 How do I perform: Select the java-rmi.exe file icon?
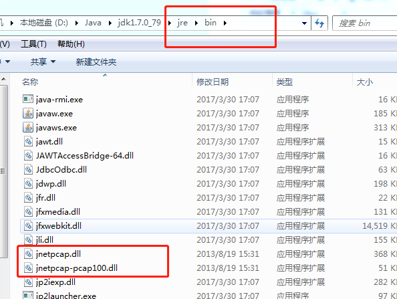click(x=28, y=99)
